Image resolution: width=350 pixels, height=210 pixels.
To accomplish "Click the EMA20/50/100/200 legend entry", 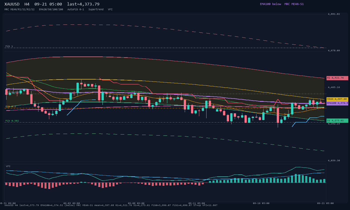I will tap(51, 9).
